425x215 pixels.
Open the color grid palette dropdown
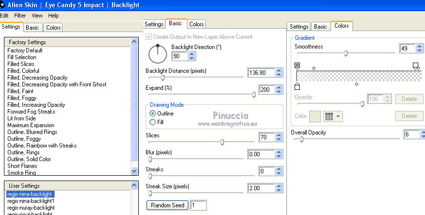pyautogui.click(x=333, y=116)
